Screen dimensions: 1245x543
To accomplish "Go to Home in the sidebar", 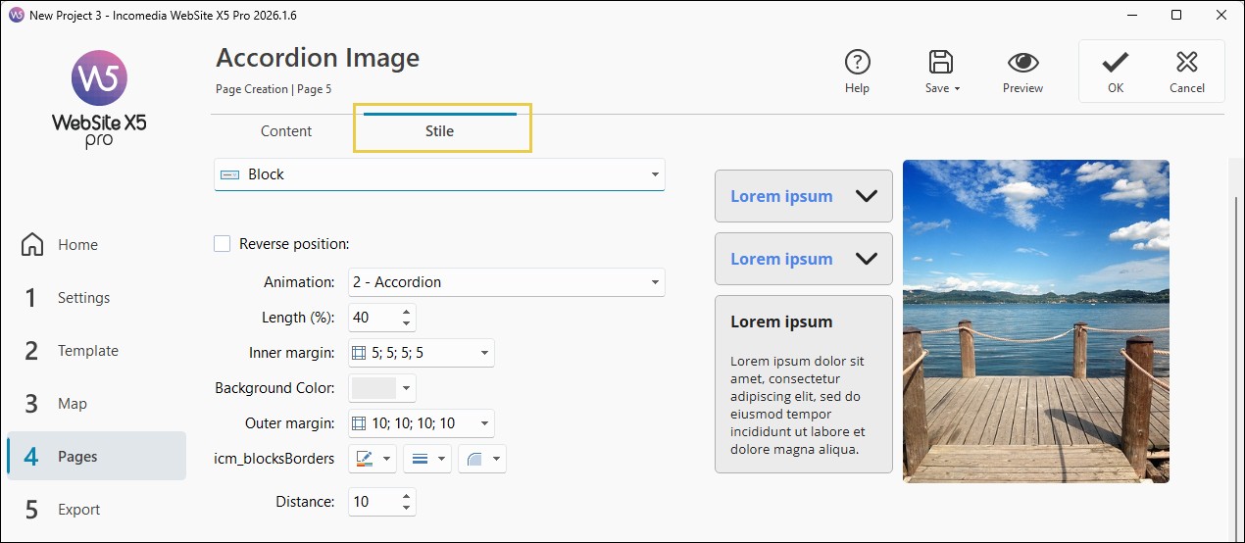I will click(x=96, y=245).
